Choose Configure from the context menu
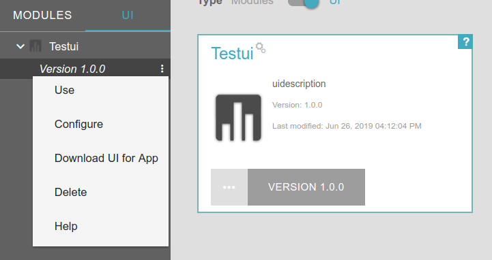492x260 pixels. coord(100,124)
